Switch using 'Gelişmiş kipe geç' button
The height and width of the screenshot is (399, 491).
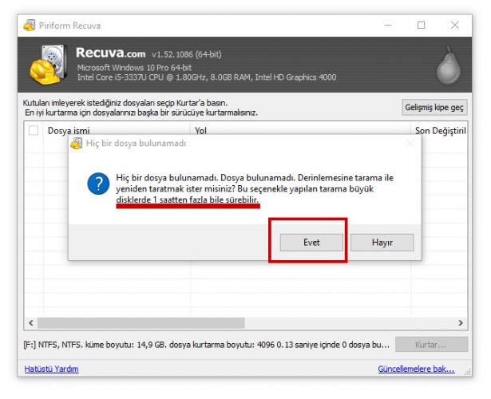[434, 108]
